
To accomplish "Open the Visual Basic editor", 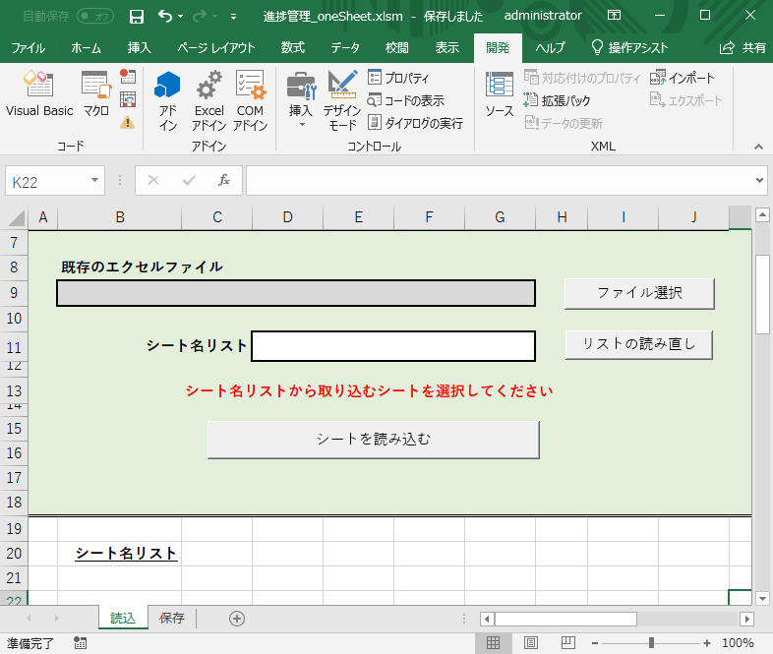I will pyautogui.click(x=39, y=93).
